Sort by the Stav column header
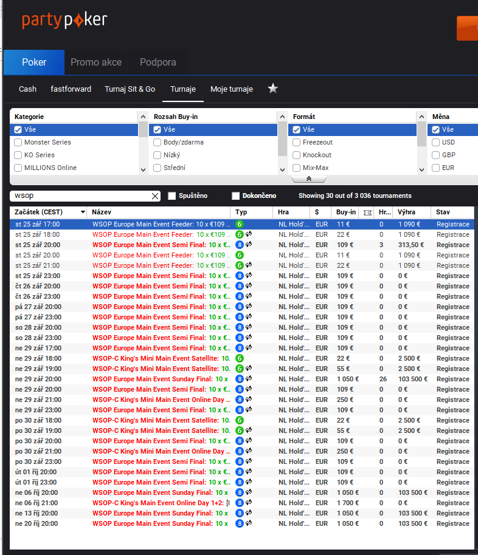Viewport: 478px width, 555px height. pyautogui.click(x=452, y=212)
